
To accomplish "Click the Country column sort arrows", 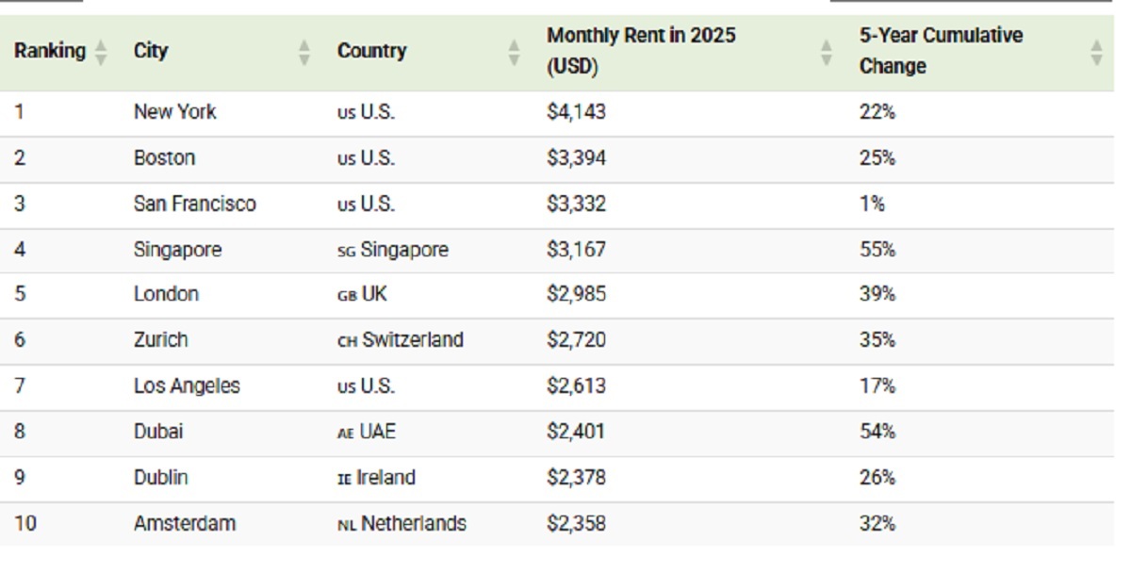I will [514, 52].
